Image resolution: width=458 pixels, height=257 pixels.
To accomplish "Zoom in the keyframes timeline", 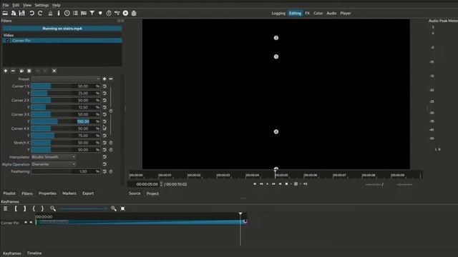I will tap(114, 208).
